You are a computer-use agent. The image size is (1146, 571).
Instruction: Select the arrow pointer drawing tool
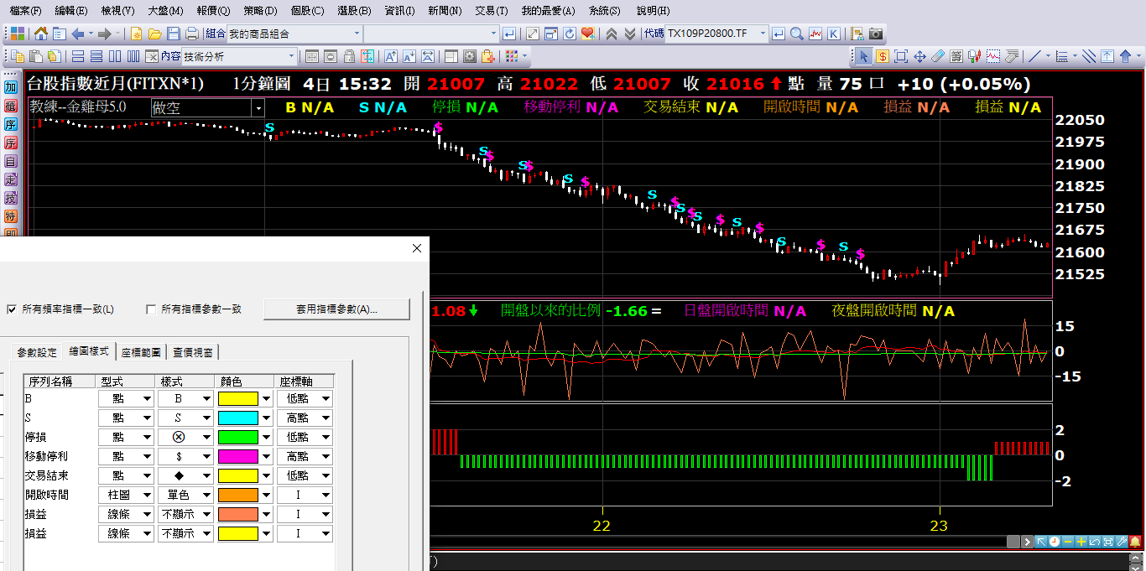(862, 56)
